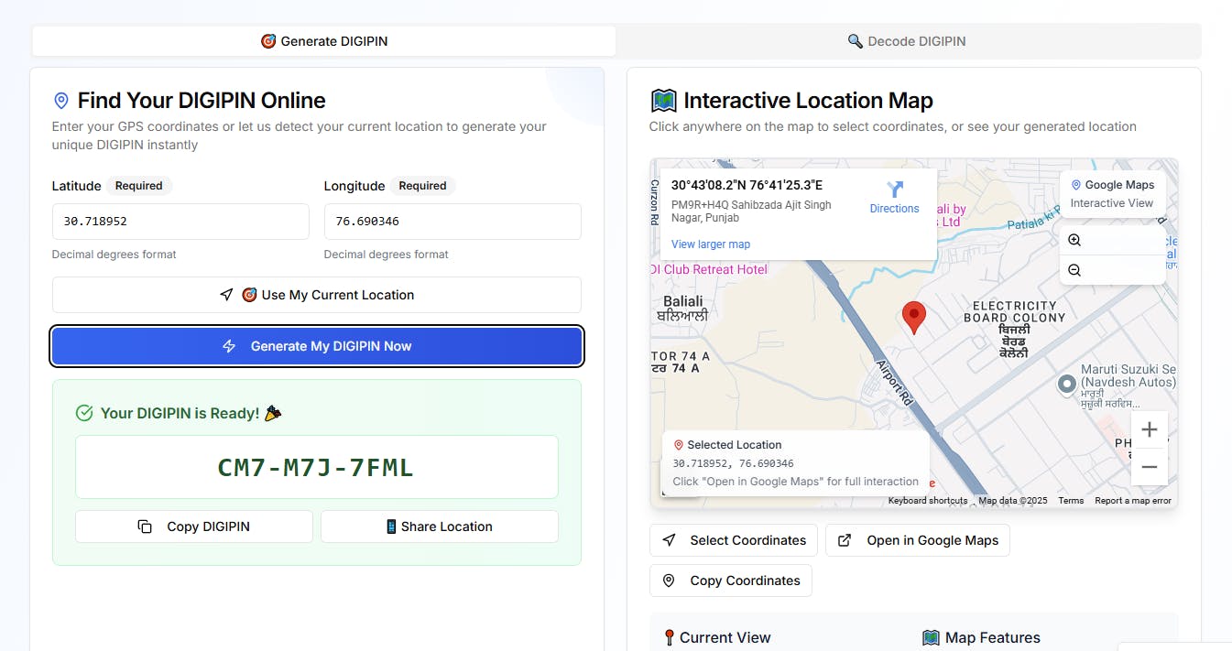
Task: Click the Select Coordinates button
Action: click(734, 540)
